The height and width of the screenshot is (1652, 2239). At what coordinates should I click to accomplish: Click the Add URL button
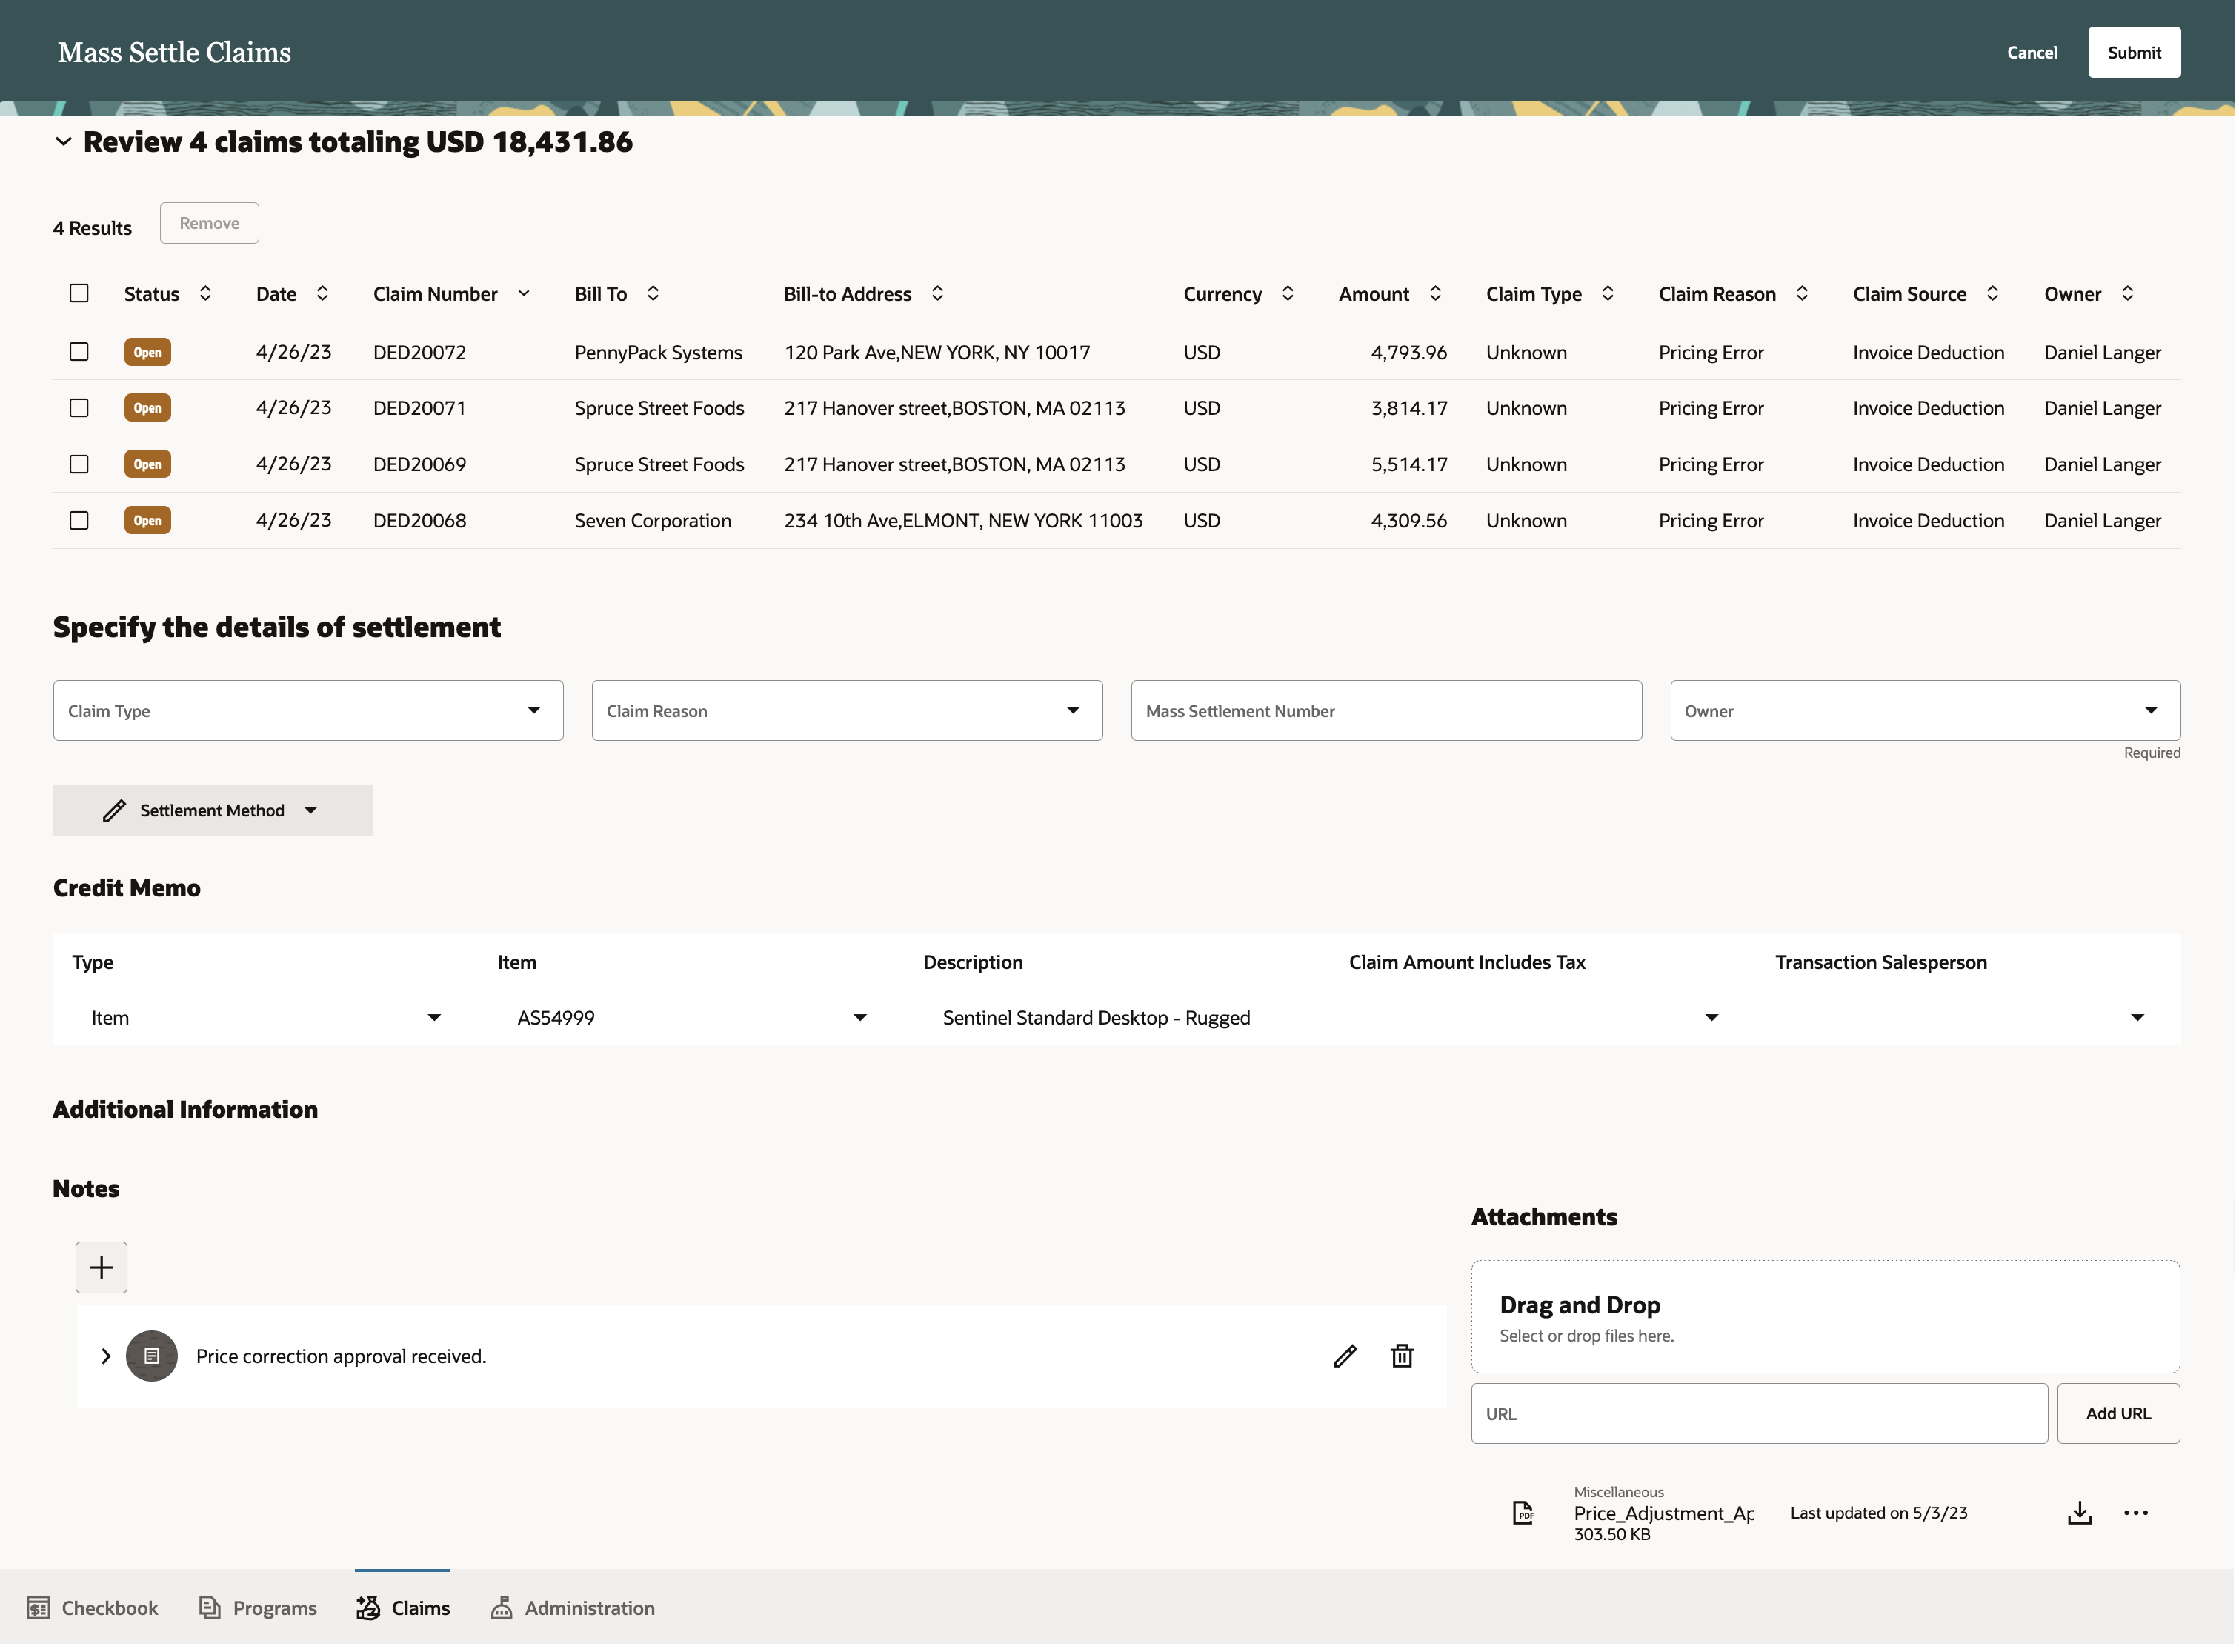point(2118,1413)
